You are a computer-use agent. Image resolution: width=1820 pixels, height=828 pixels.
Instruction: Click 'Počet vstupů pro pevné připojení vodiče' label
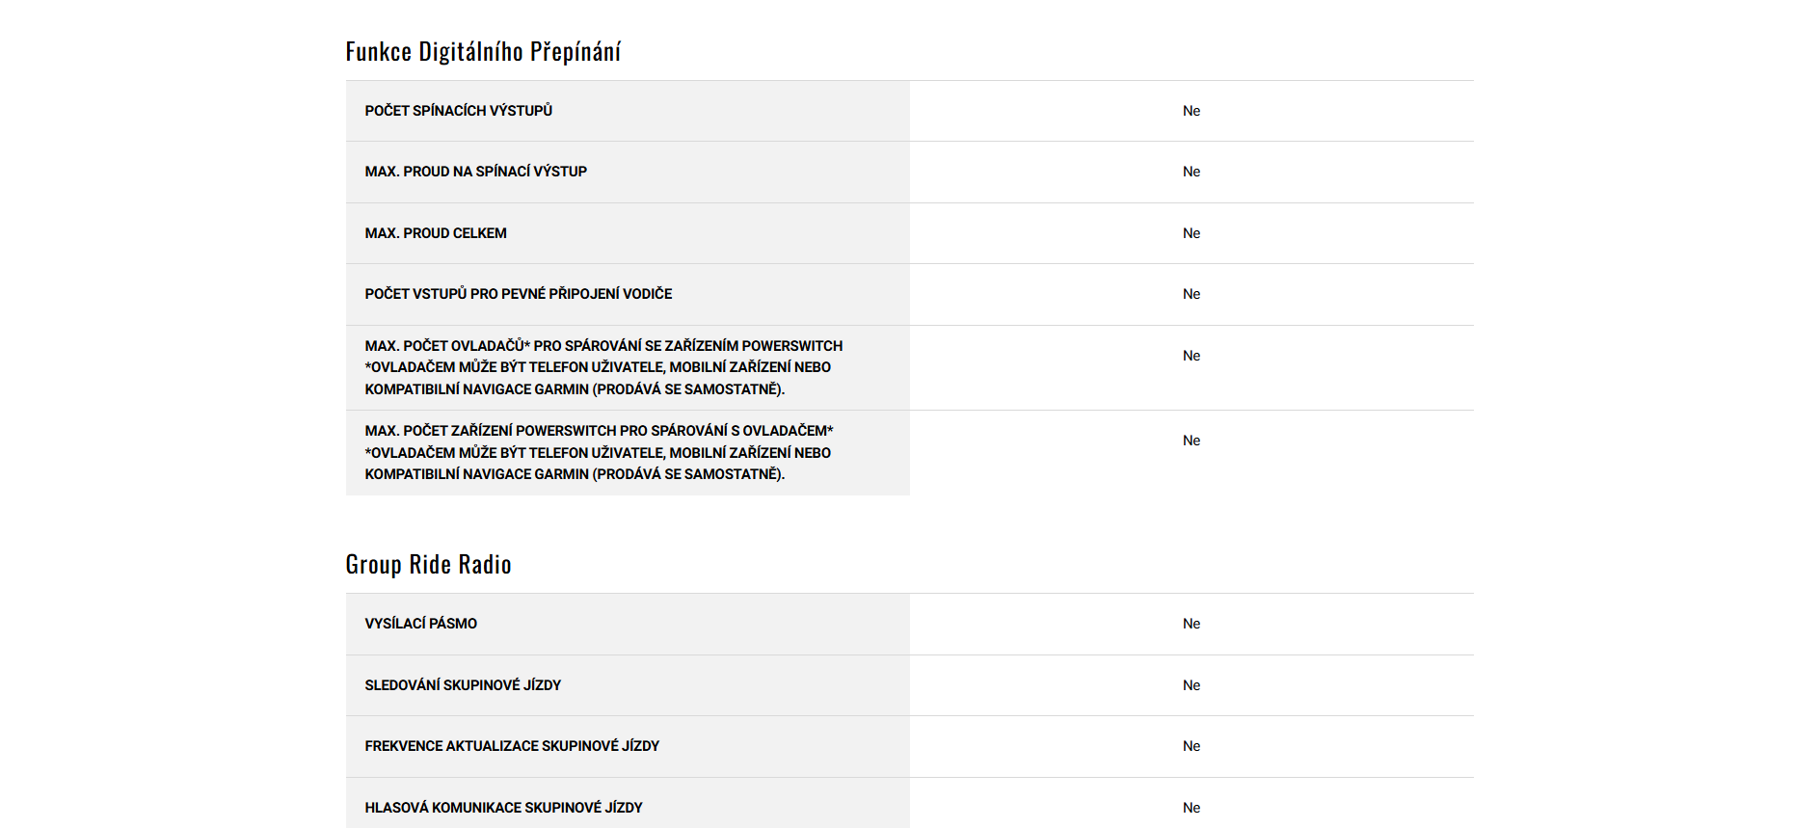point(518,294)
